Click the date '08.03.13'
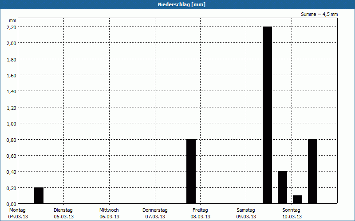This screenshot has height=221, width=355. (x=201, y=217)
